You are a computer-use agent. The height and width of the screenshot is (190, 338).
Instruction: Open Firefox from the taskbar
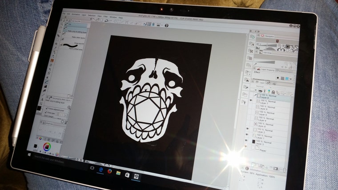pyautogui.click(x=109, y=171)
